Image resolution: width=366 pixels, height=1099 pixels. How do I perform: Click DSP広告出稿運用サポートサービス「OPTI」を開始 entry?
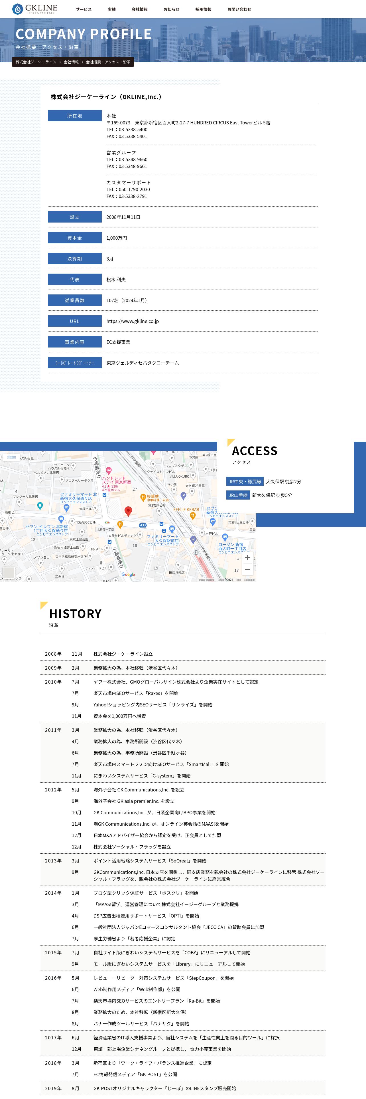[146, 916]
